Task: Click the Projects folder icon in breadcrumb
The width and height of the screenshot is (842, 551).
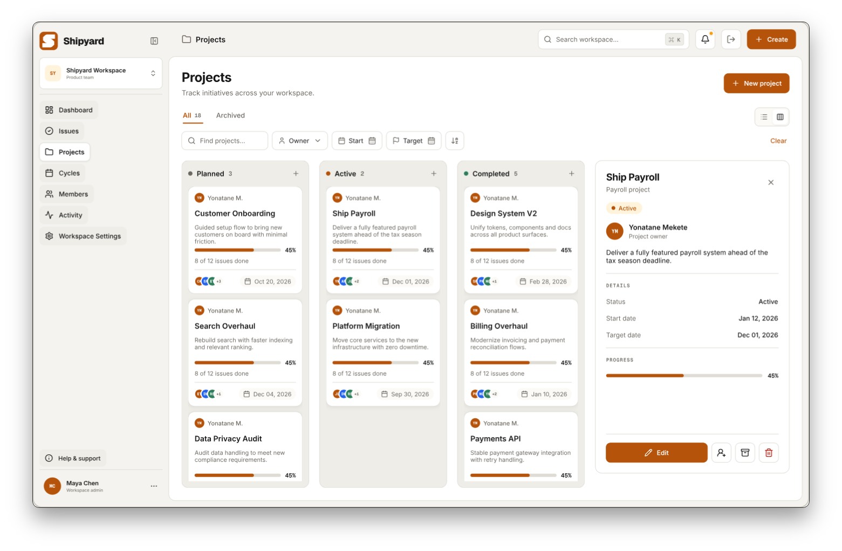Action: tap(187, 39)
